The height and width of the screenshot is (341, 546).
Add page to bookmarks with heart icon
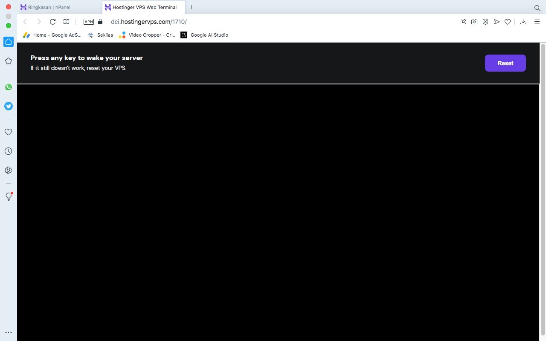click(x=508, y=22)
